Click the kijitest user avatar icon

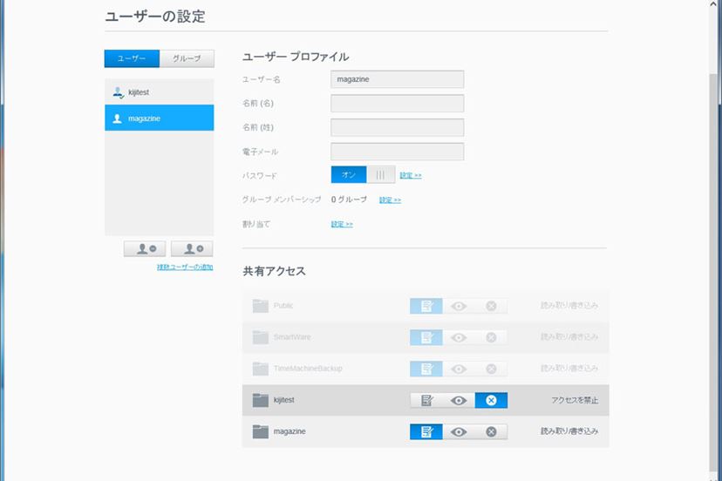[118, 92]
